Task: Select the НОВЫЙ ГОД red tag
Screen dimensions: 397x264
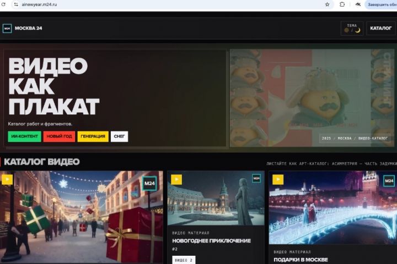Action: 59,136
